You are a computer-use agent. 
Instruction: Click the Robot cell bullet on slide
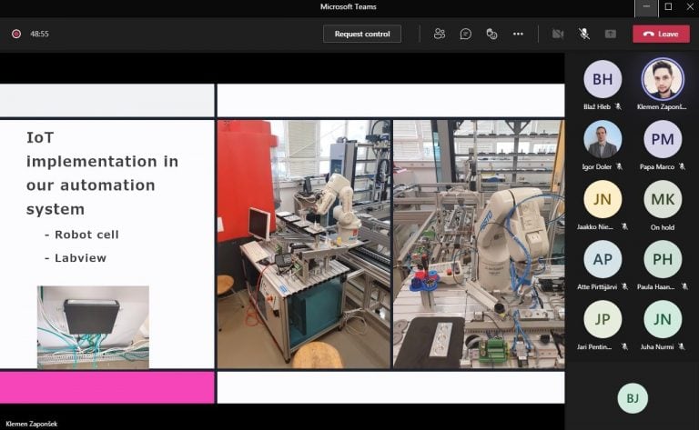82,235
